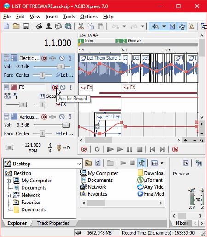Open Get Media from the Web globe icon
207x237 pixels.
[x=68, y=26]
